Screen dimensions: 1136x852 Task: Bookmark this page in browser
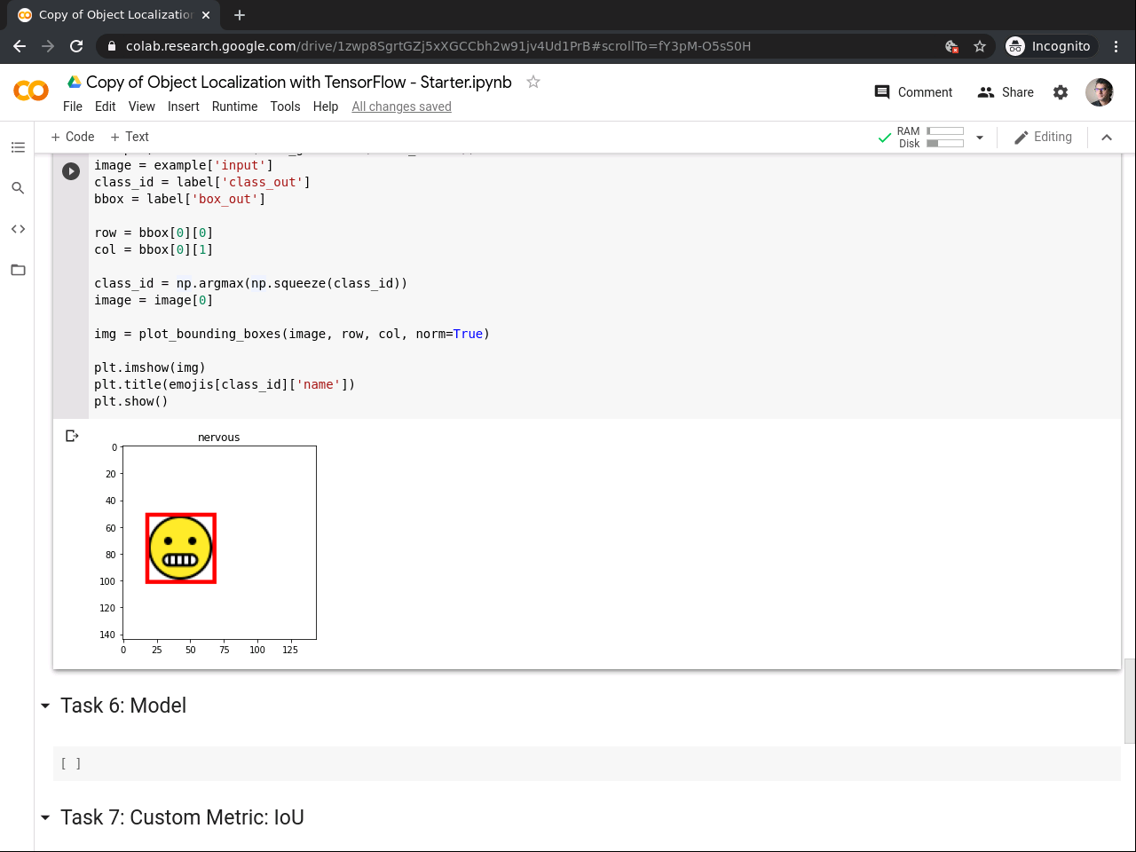pyautogui.click(x=980, y=46)
